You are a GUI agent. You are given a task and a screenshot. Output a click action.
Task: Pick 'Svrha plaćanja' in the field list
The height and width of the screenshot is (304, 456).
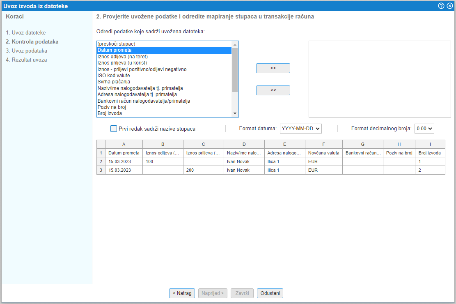click(114, 82)
